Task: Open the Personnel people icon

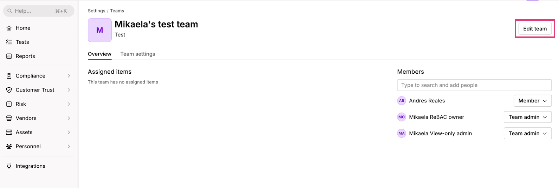Action: pos(9,146)
